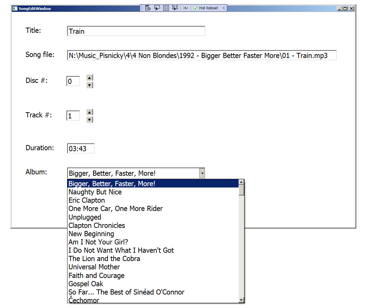The height and width of the screenshot is (308, 367).
Task: Select 'Universal Mother' album
Action: click(153, 267)
